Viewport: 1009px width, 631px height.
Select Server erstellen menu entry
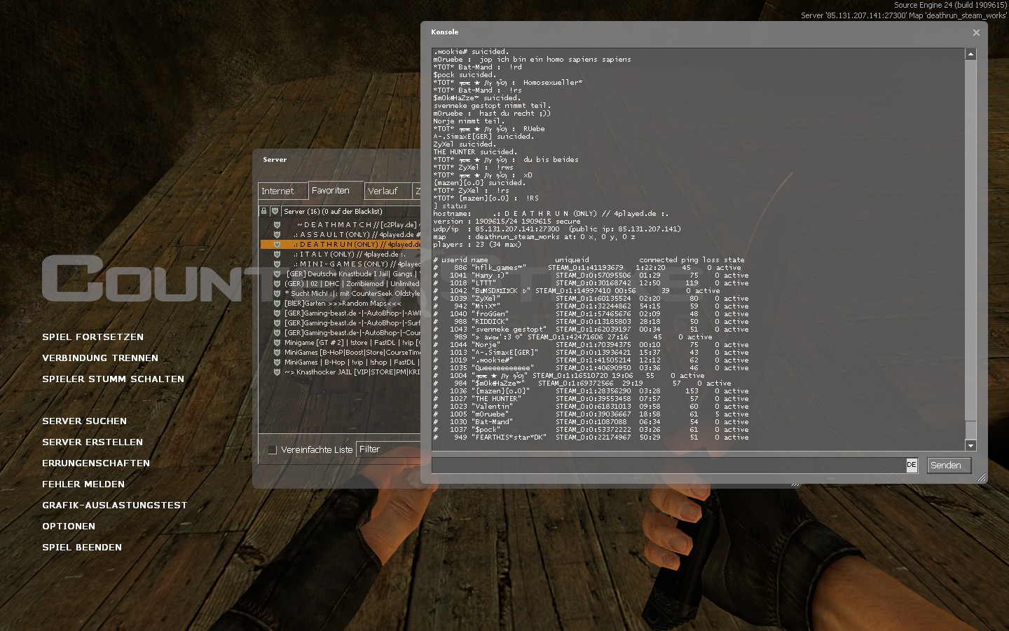(x=92, y=442)
